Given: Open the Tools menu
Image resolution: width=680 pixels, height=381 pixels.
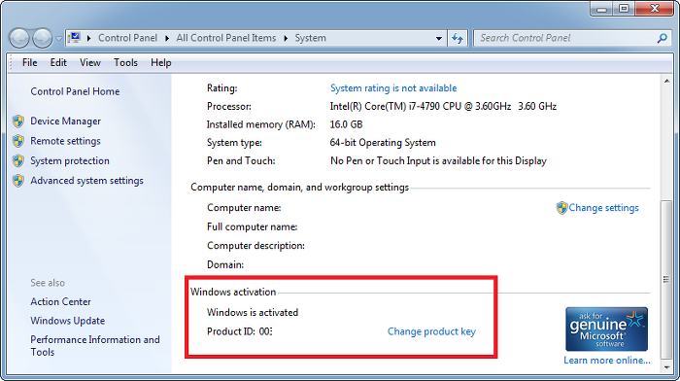Looking at the screenshot, I should click(125, 63).
